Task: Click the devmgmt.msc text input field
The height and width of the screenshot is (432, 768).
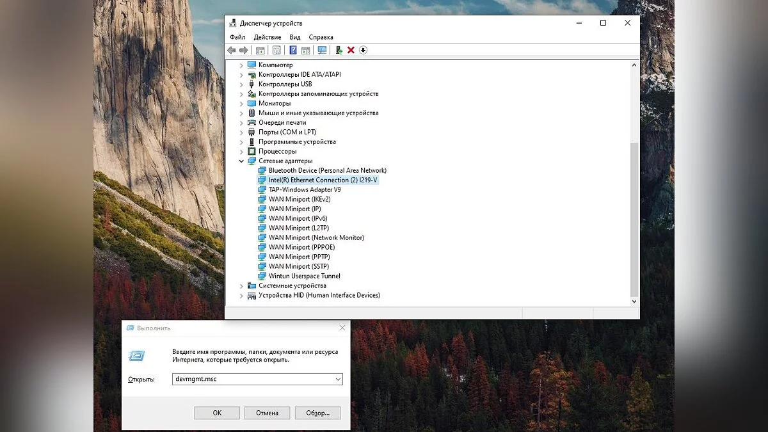Action: 253,380
